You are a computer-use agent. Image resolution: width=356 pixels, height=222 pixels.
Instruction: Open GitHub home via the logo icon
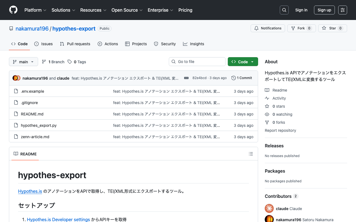coord(13,10)
